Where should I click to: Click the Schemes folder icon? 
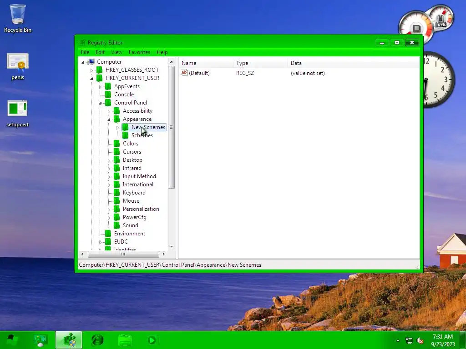(x=126, y=135)
